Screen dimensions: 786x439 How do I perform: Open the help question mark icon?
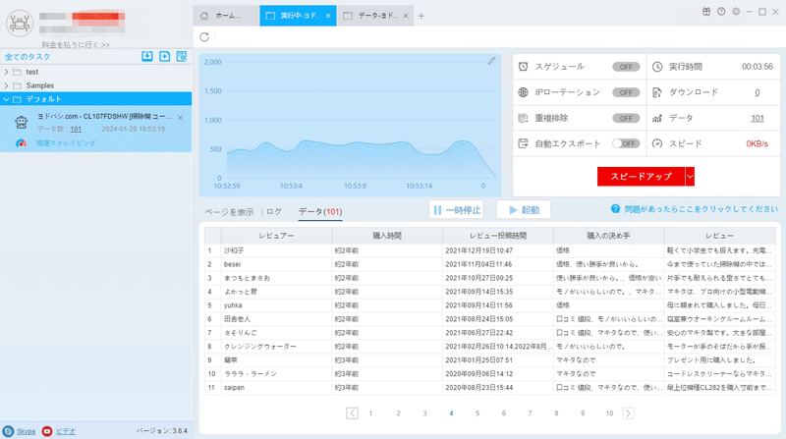point(721,12)
